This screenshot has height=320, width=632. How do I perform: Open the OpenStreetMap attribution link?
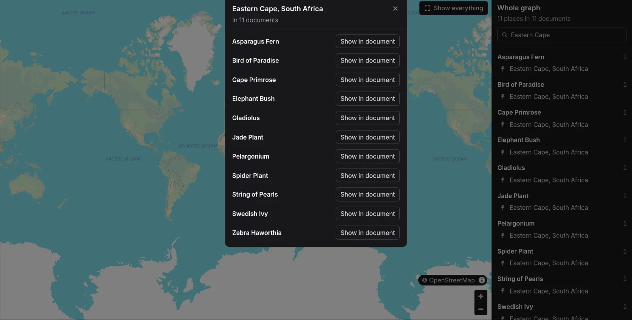452,280
